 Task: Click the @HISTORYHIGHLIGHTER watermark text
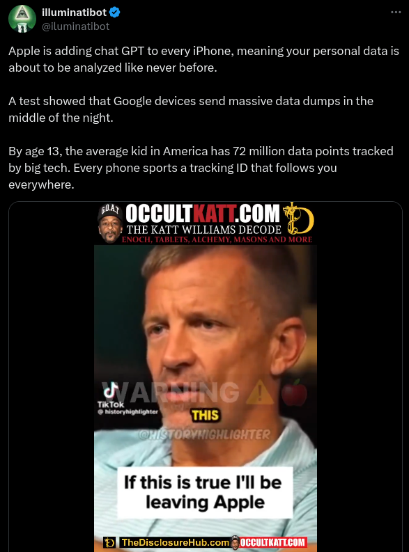(205, 435)
